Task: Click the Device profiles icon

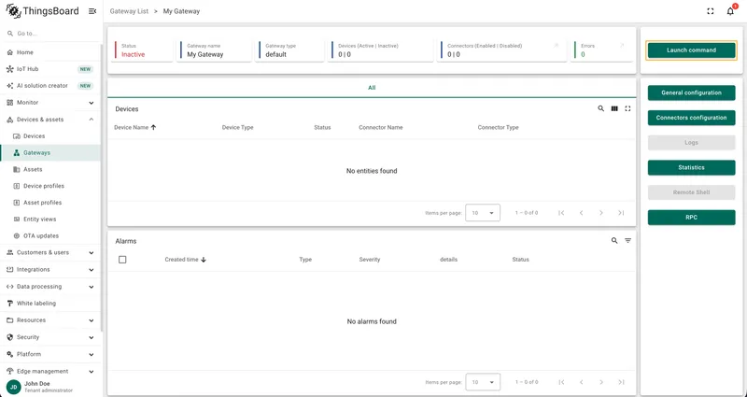Action: coord(16,186)
